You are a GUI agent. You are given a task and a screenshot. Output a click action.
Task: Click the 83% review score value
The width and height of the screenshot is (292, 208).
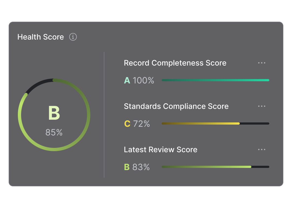coord(141,167)
